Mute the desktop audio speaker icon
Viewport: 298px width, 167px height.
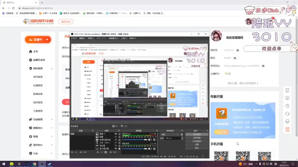click(x=150, y=149)
